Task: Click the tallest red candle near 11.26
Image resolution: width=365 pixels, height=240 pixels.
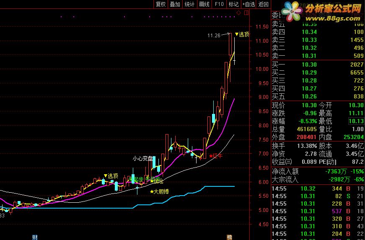Action: click(x=230, y=44)
